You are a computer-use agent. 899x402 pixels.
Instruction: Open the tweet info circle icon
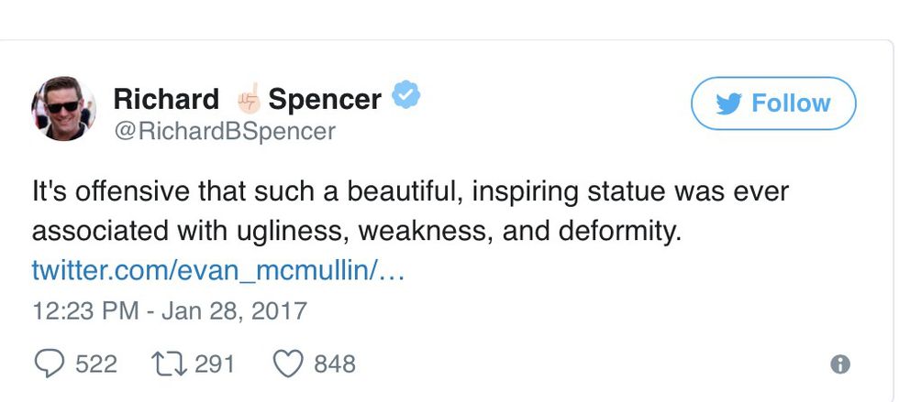839,364
